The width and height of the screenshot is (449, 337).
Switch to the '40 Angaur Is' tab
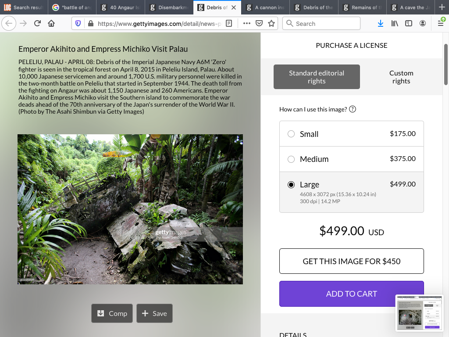[x=120, y=7]
